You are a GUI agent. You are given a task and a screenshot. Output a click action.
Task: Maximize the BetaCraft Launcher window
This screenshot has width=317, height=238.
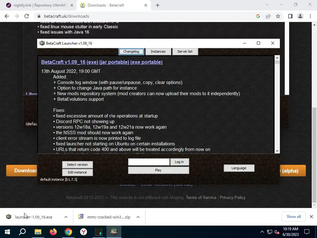point(258,43)
